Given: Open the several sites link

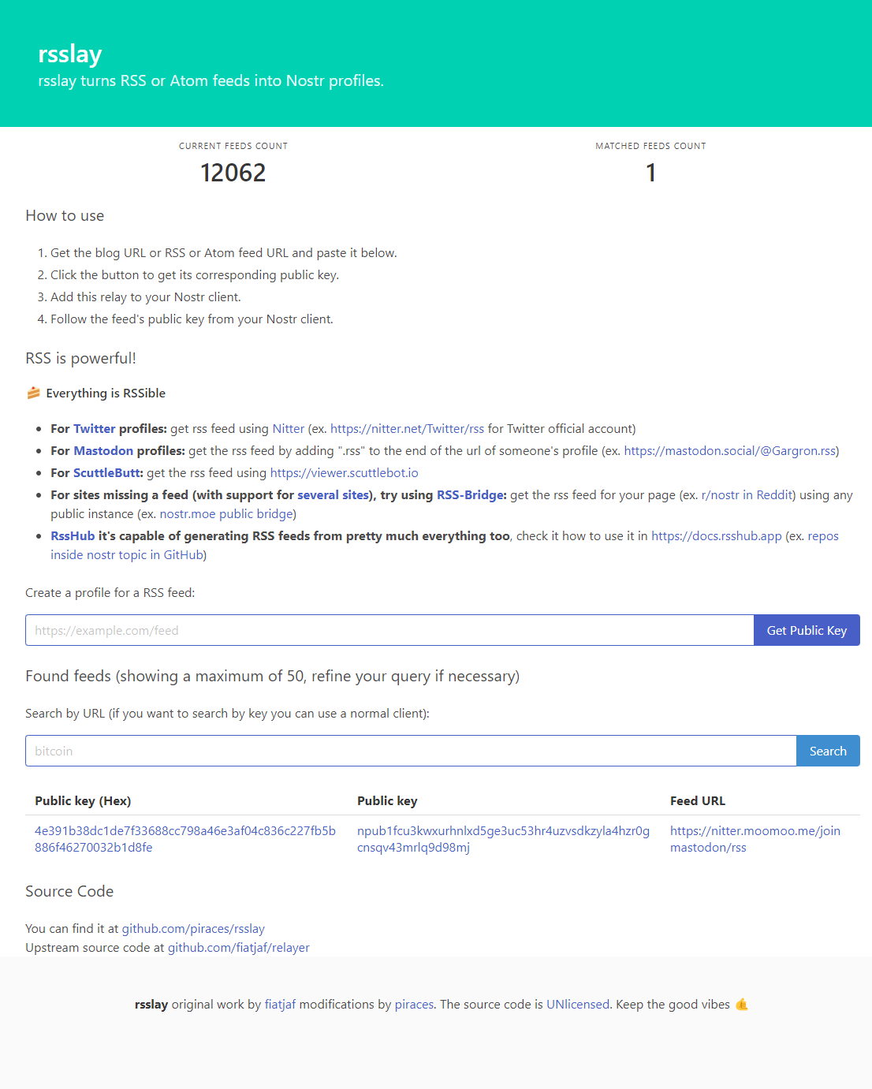Looking at the screenshot, I should point(333,495).
